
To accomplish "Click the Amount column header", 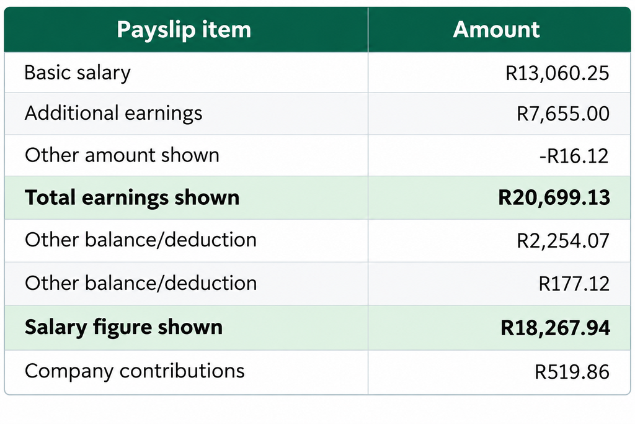I will pos(496,29).
